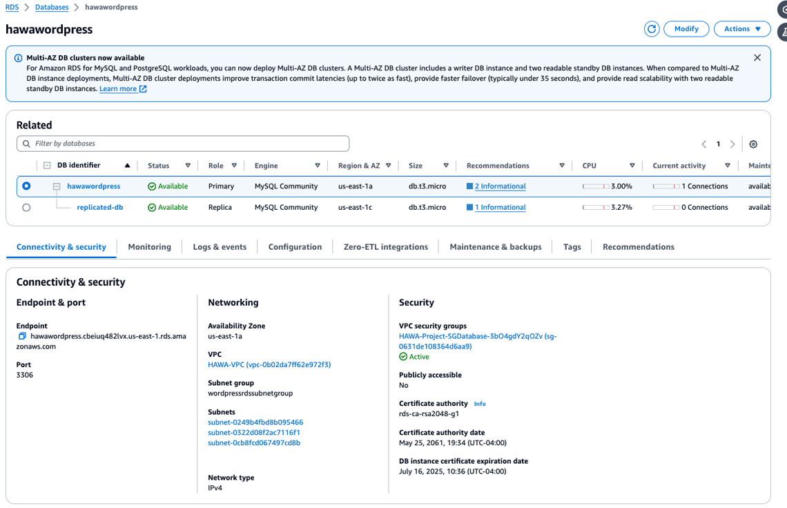Open subnet-0249b4fbd8b095466 link
Viewport: 787px width, 508px height.
[255, 422]
